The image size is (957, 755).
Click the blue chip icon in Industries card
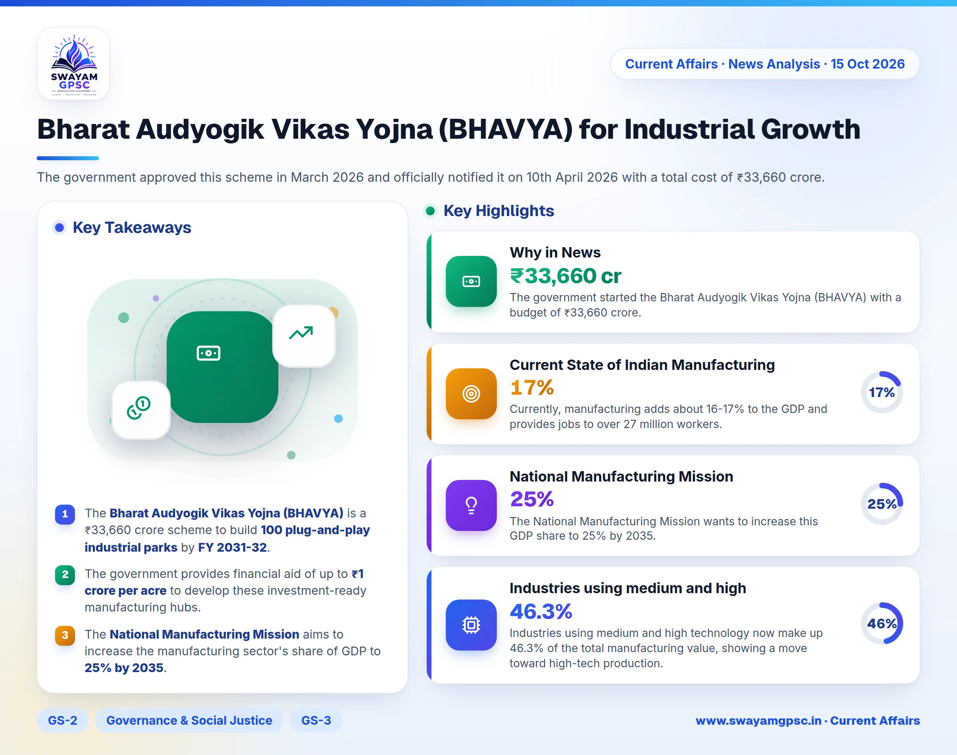(x=471, y=625)
